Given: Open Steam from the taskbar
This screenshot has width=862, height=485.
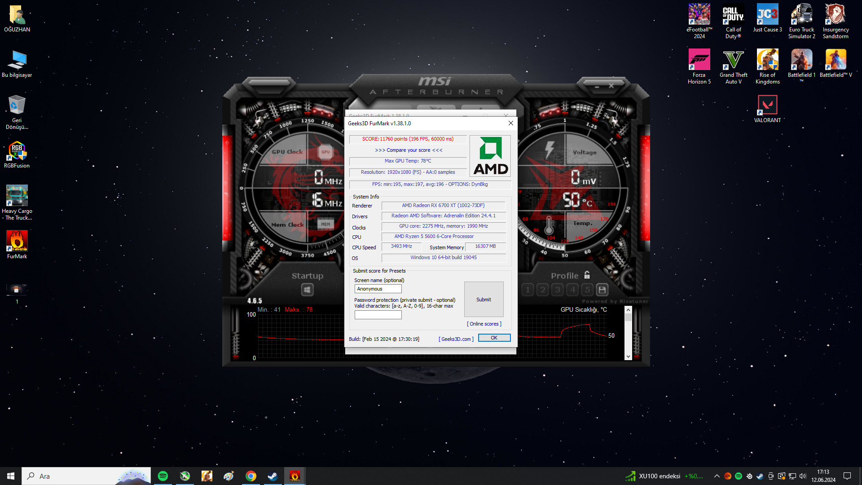Looking at the screenshot, I should pos(273,476).
